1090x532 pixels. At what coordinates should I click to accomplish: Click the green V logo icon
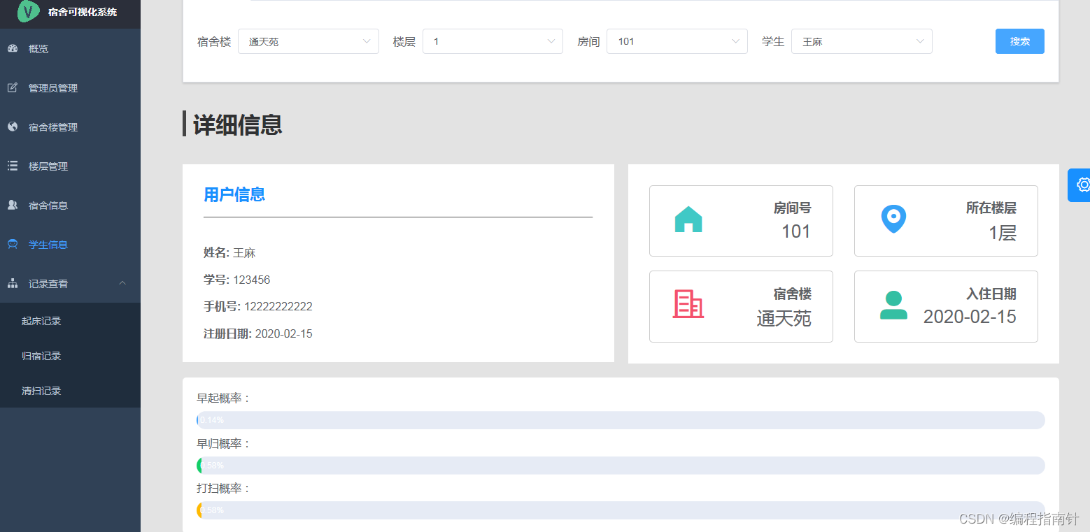29,10
